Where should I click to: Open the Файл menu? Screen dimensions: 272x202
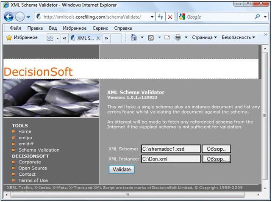click(15, 28)
